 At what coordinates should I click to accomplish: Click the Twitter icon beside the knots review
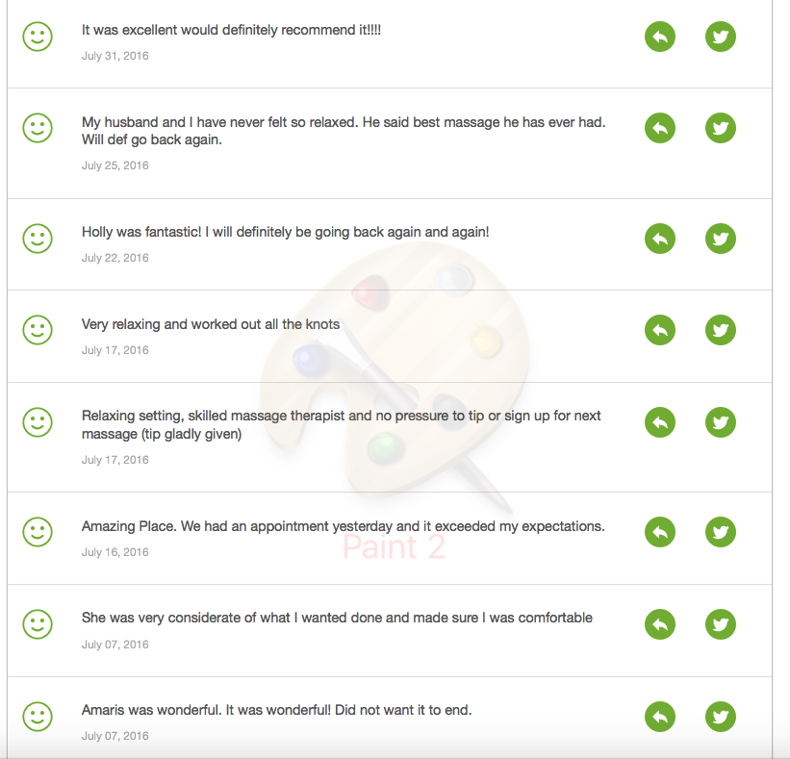point(720,329)
